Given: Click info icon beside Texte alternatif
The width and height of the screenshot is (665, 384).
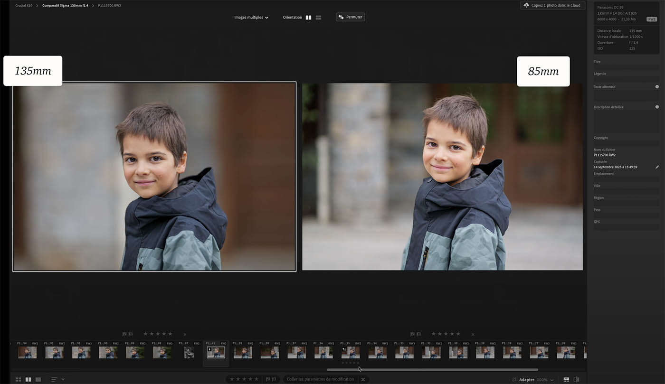Looking at the screenshot, I should 657,87.
